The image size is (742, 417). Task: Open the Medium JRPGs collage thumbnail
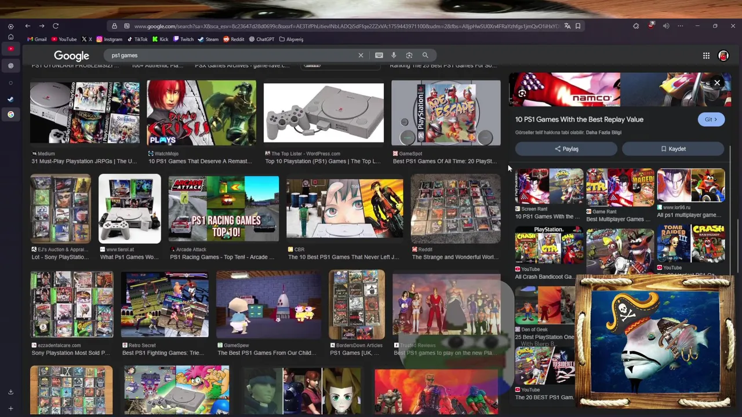(x=85, y=113)
